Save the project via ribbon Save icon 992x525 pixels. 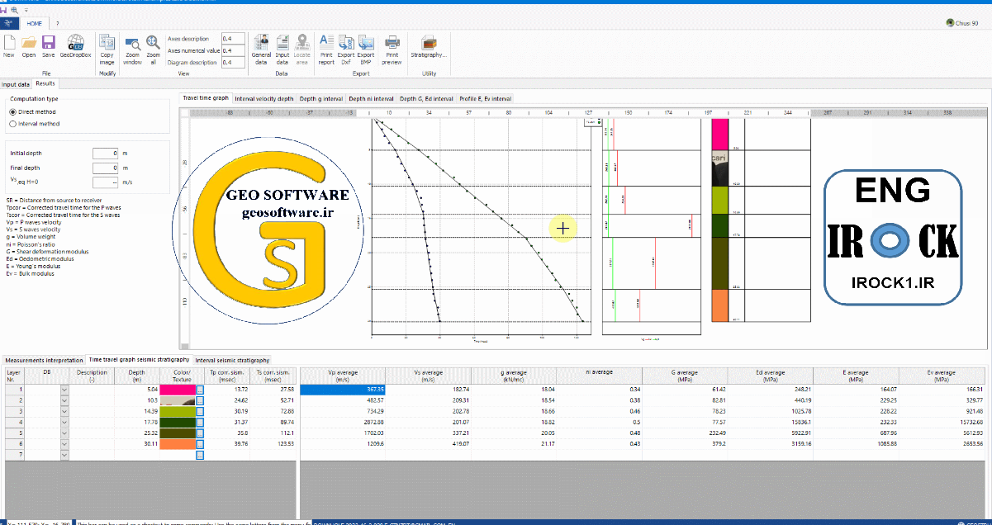(x=49, y=46)
